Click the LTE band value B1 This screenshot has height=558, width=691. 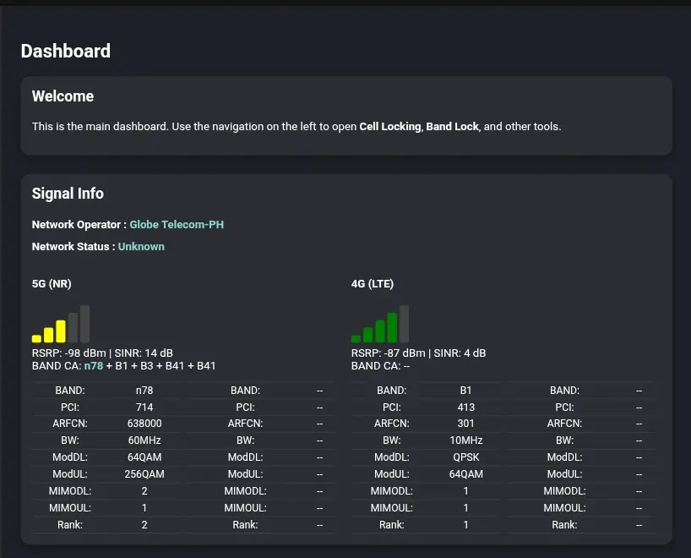tap(465, 391)
